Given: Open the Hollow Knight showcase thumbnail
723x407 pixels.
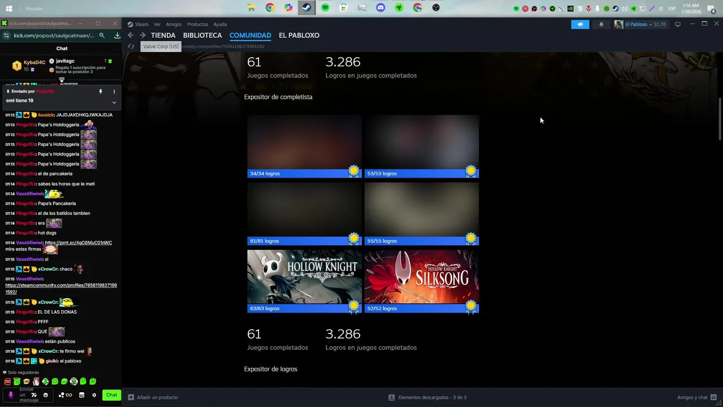Looking at the screenshot, I should (304, 281).
